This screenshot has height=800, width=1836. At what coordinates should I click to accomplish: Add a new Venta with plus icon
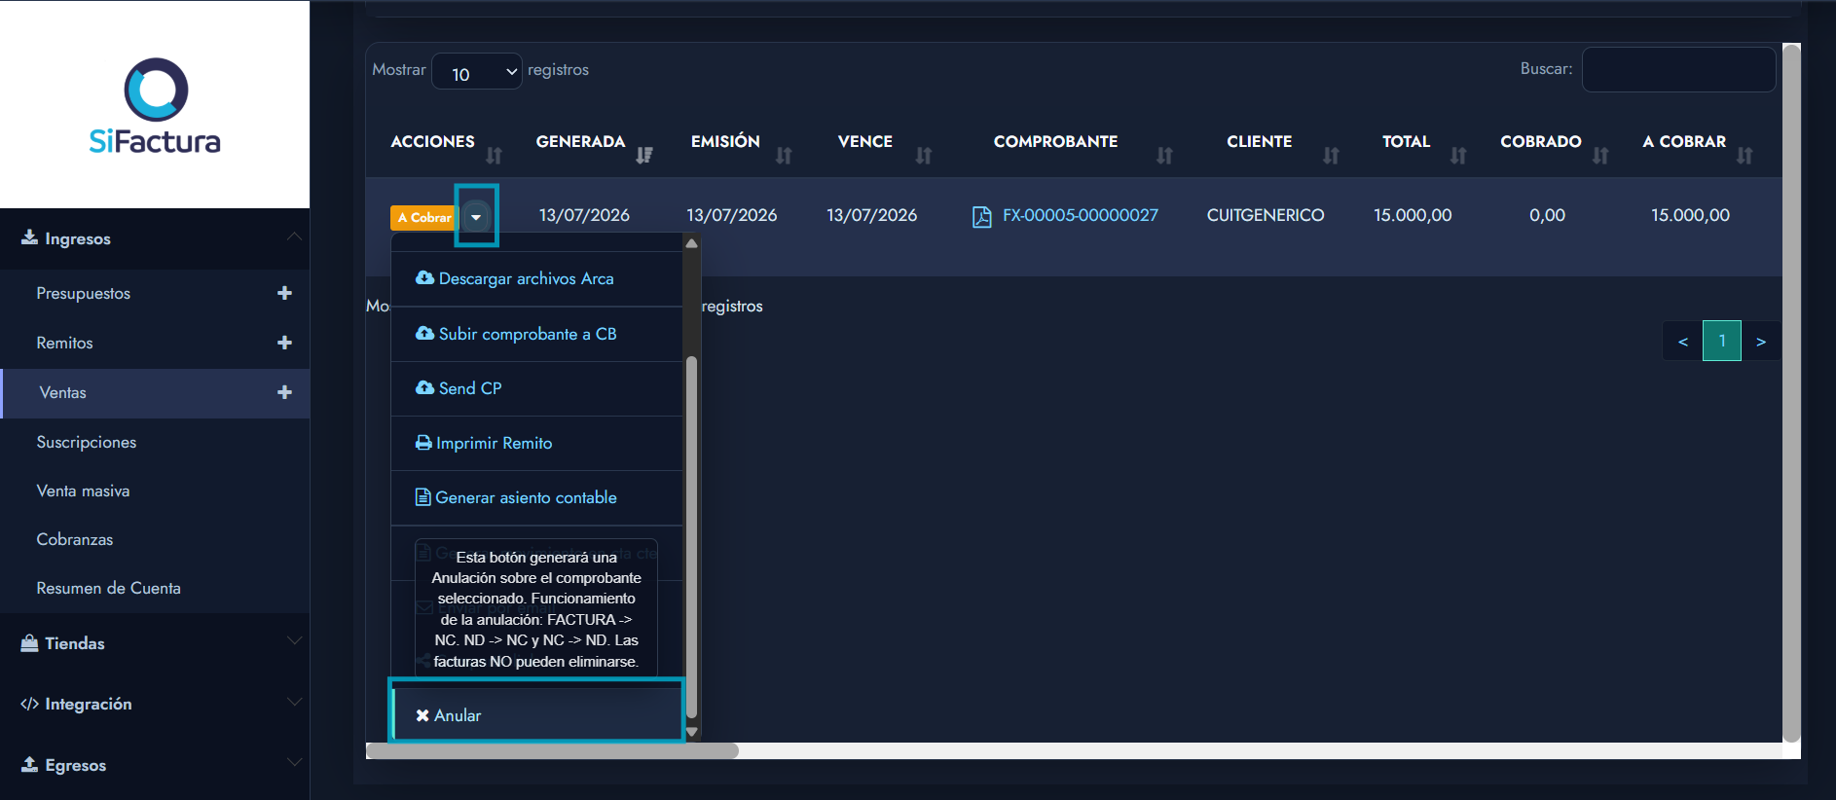tap(284, 392)
